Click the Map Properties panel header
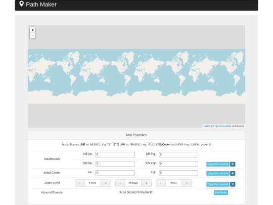This screenshot has height=205, width=273. 136,135
